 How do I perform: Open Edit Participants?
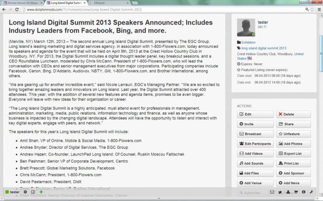click(x=255, y=144)
